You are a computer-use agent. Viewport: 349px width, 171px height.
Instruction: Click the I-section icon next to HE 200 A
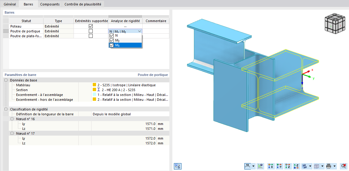98,90
